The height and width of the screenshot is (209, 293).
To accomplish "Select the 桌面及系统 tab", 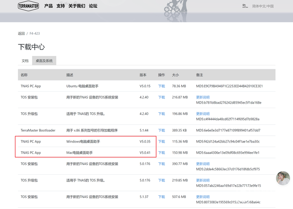I will 44,60.
